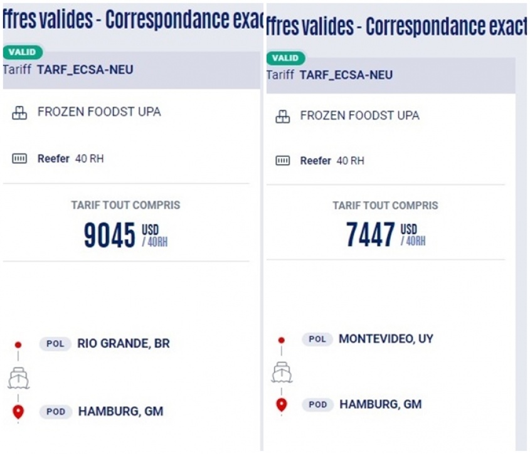Click the red origin dot next to Montevideo

click(282, 340)
